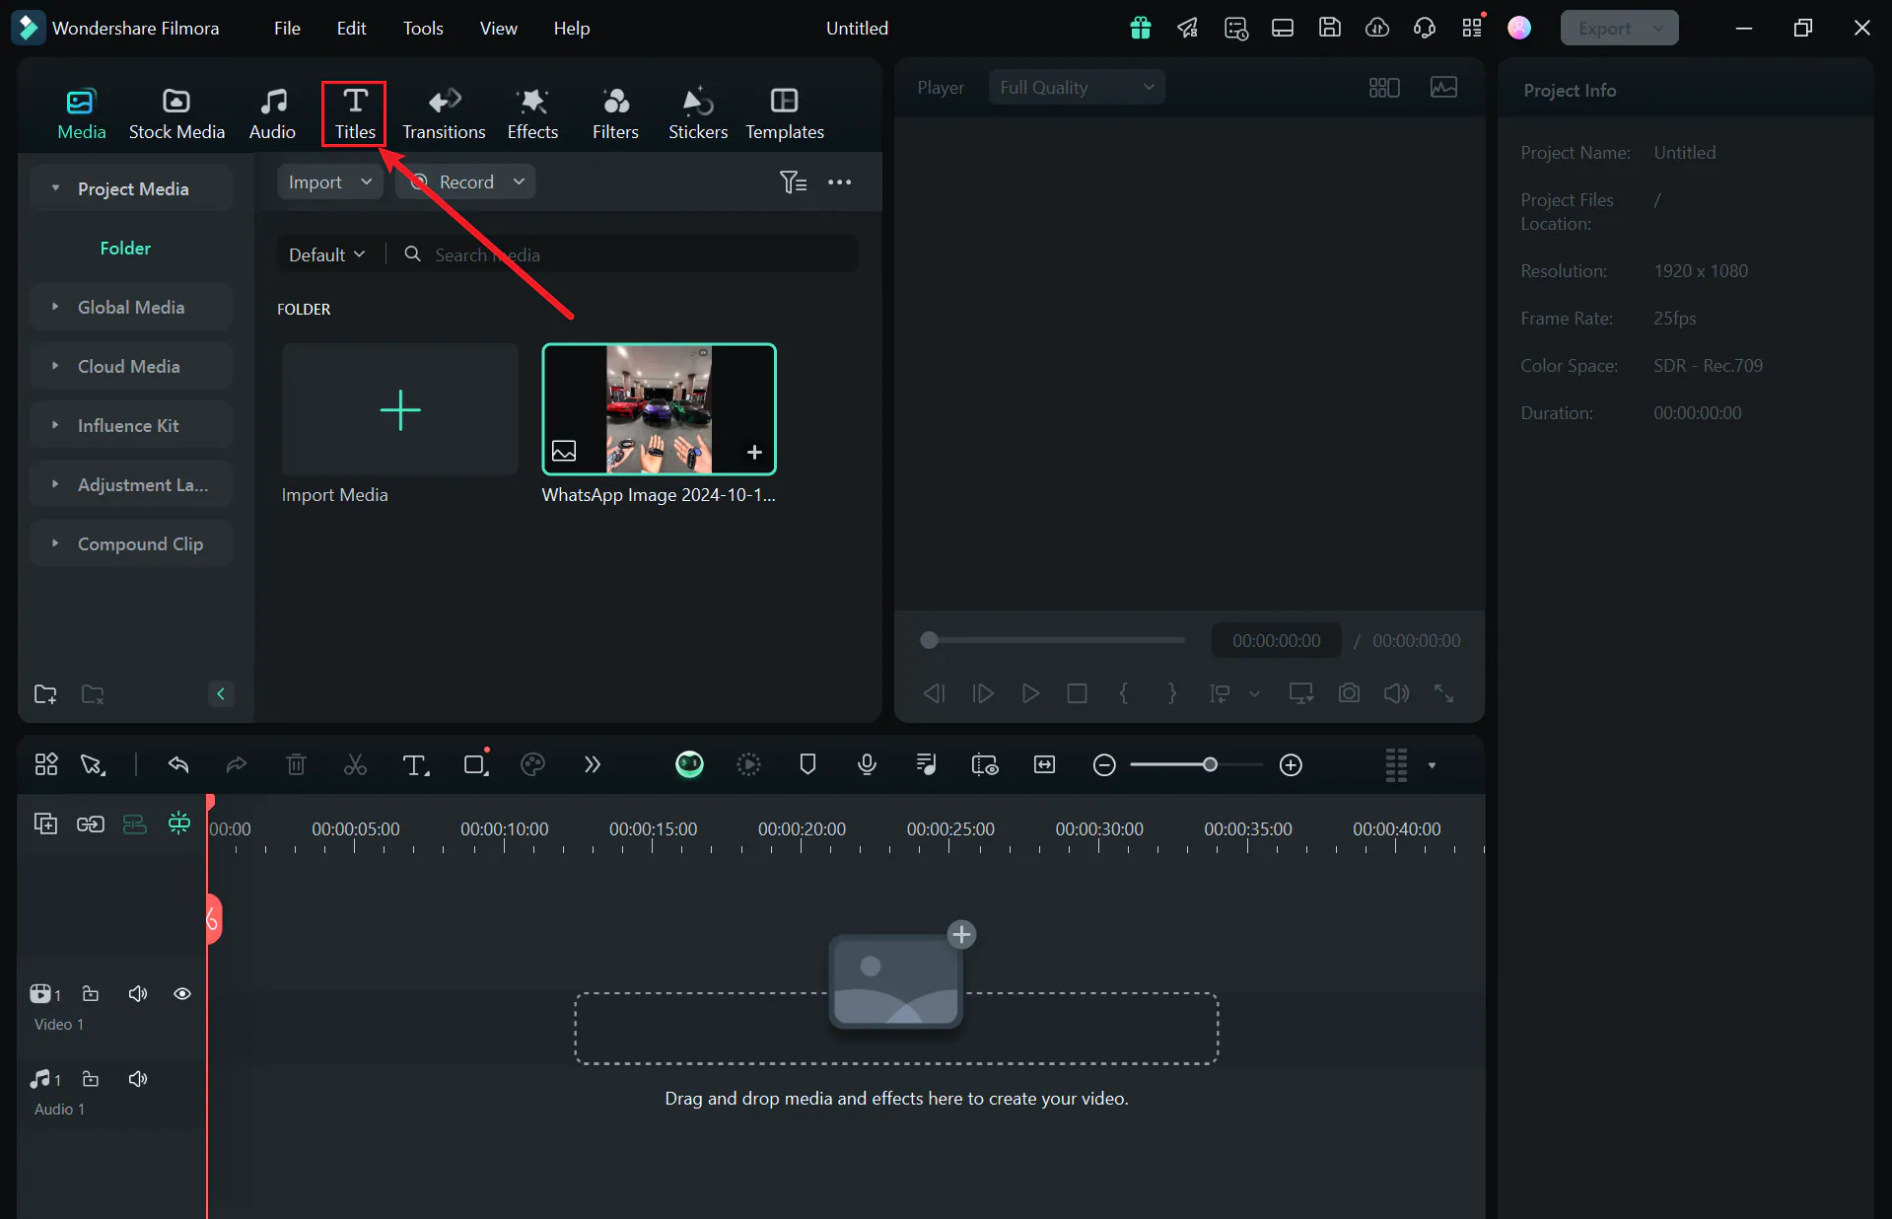1892x1219 pixels.
Task: Expand Cloud Media
Action: click(55, 366)
